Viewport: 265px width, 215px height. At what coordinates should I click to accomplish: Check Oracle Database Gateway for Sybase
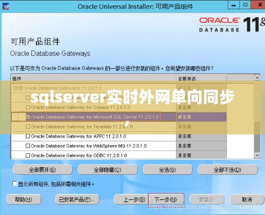coord(28,107)
